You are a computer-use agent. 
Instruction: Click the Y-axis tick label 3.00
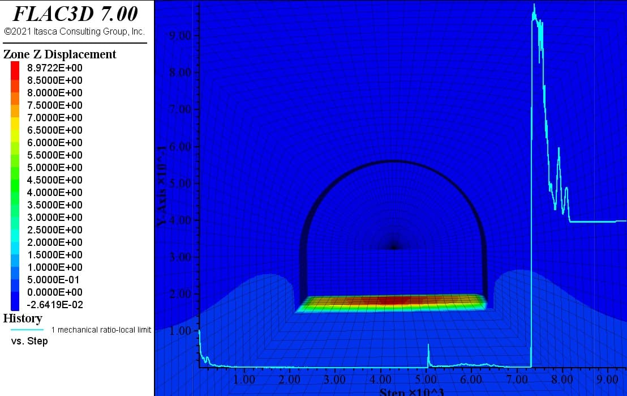pos(180,257)
